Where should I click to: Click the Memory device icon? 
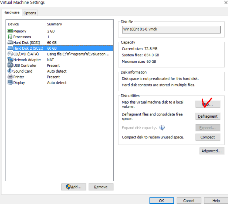click(x=10, y=31)
